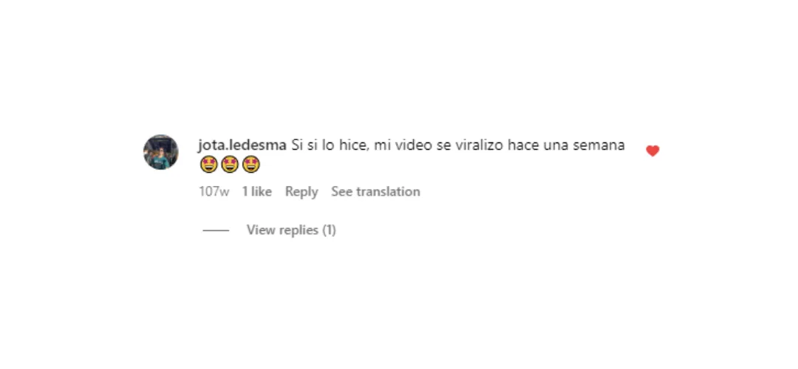Click the last star-eyes emoji

[251, 164]
